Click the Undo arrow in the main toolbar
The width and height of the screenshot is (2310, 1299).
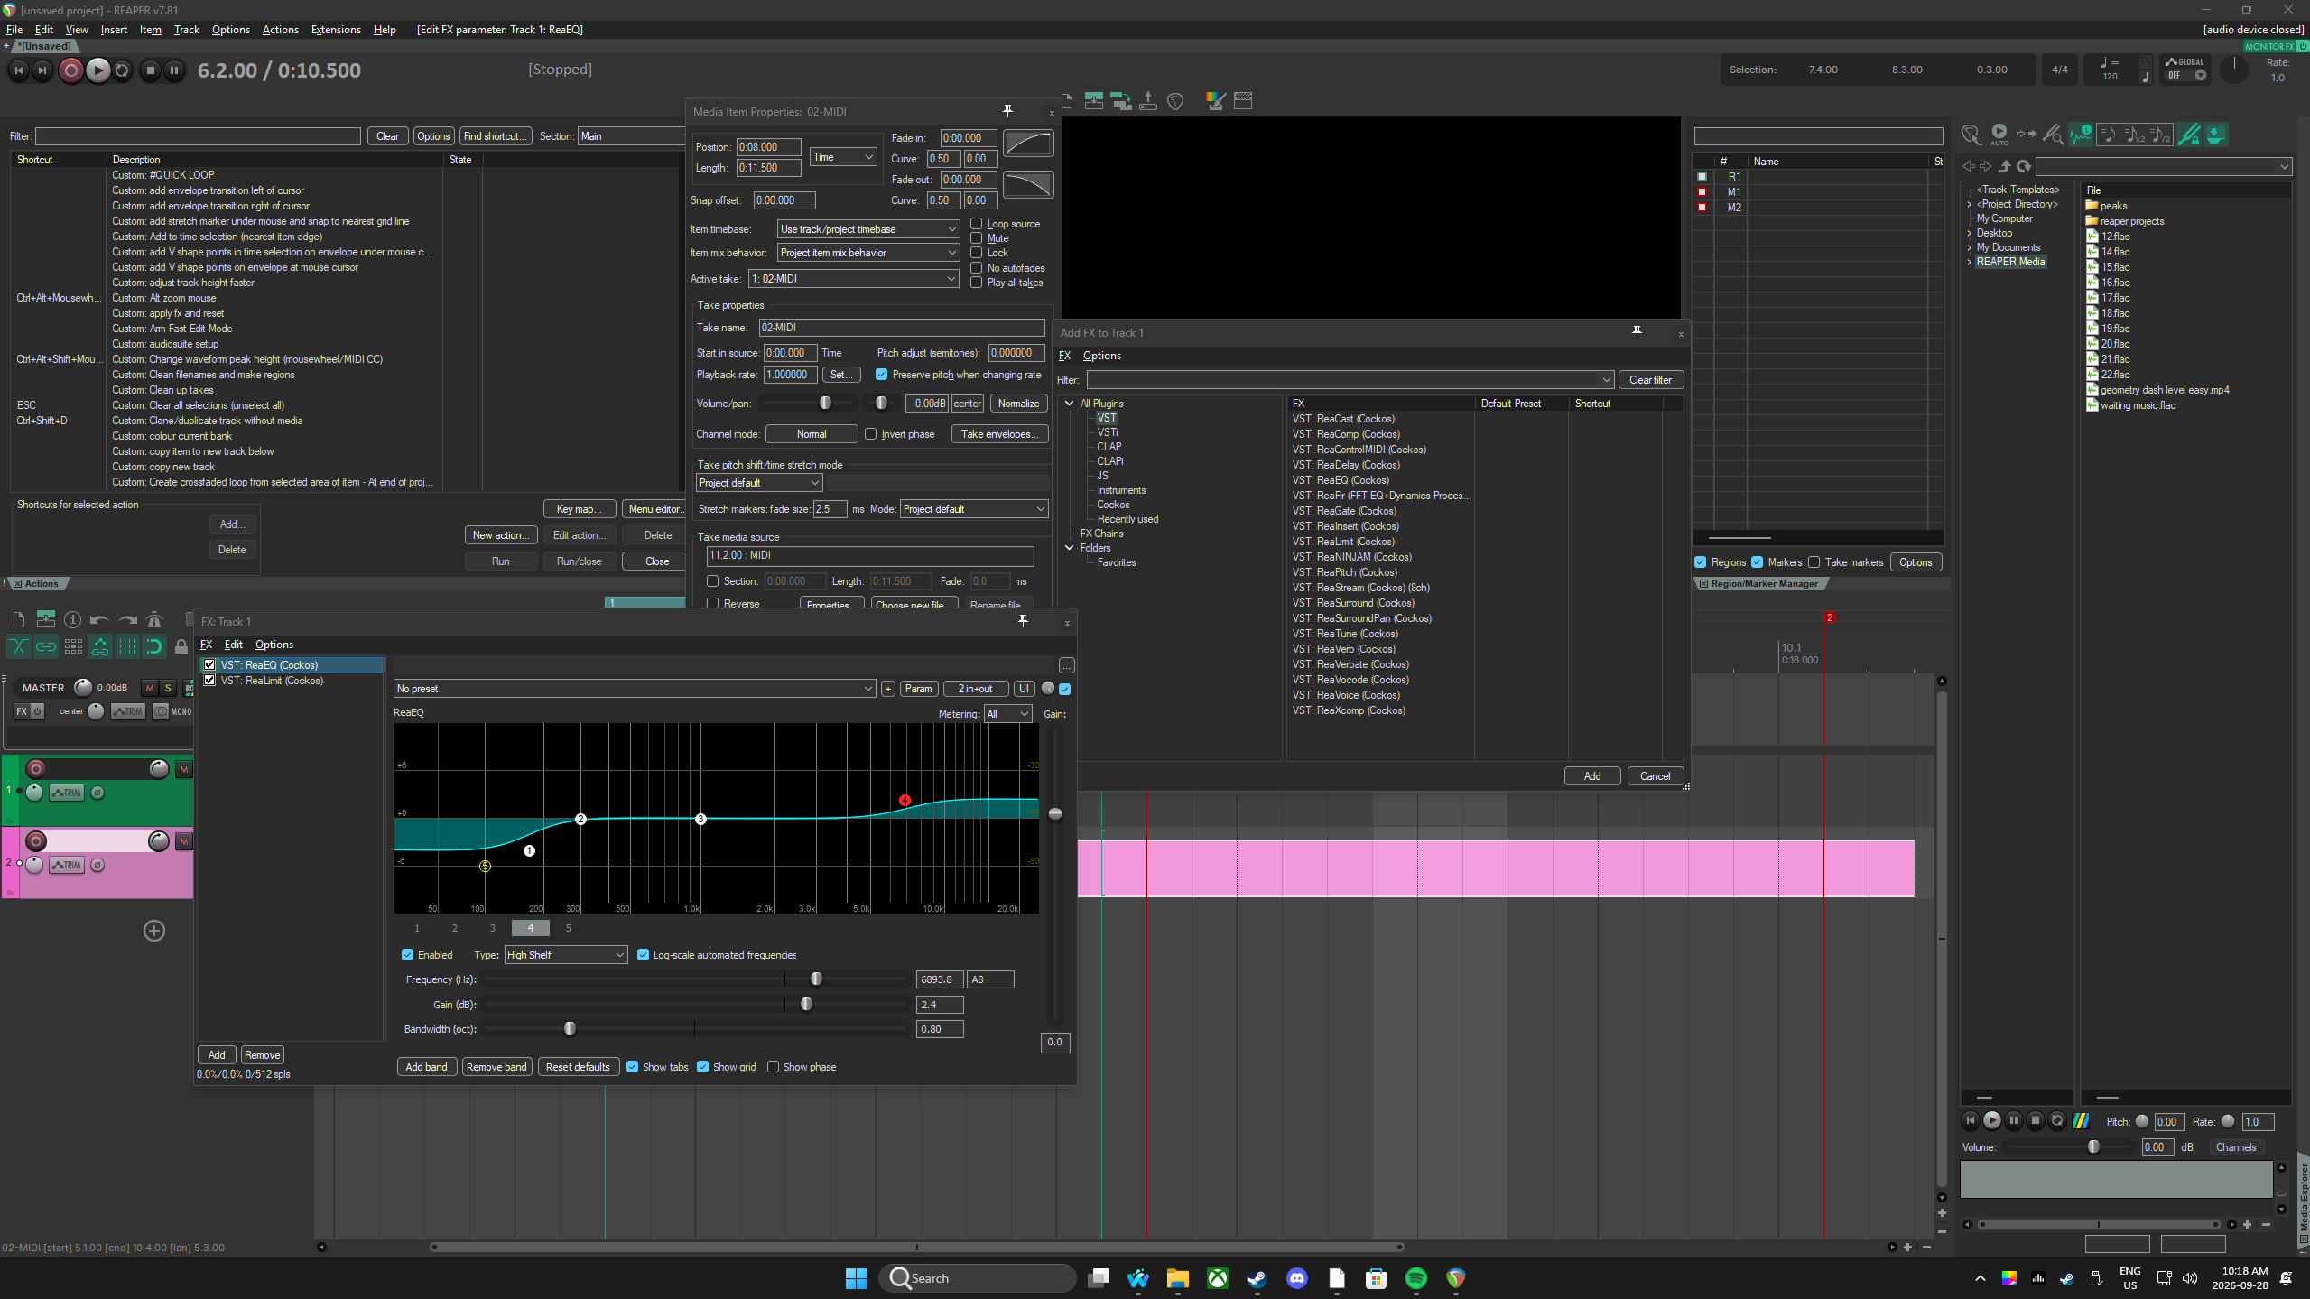(x=99, y=619)
